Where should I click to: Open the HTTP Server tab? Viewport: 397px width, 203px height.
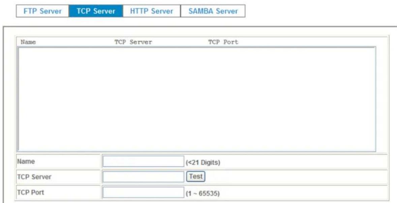(x=152, y=11)
